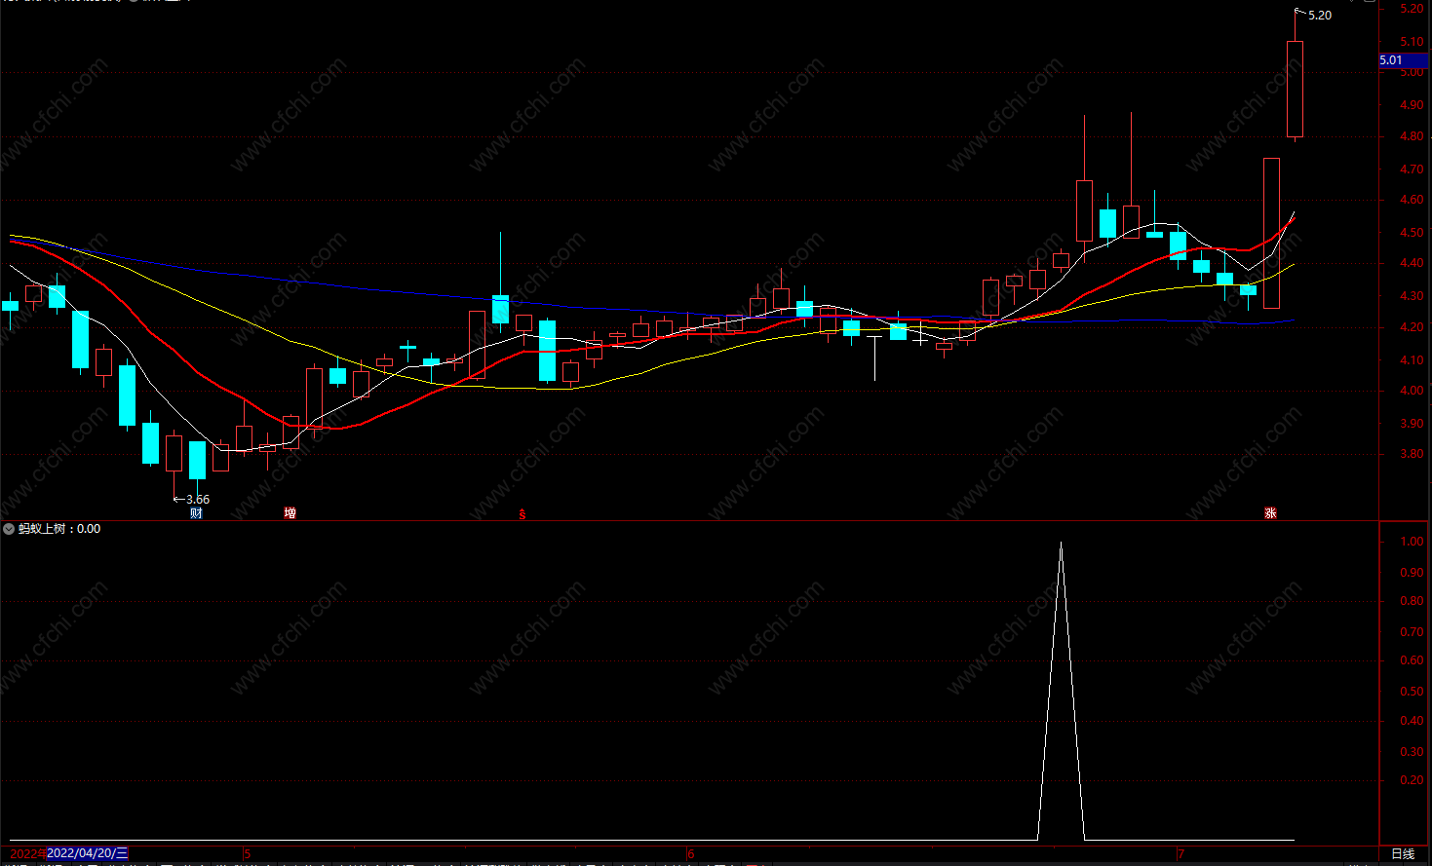Image resolution: width=1432 pixels, height=866 pixels.
Task: Click the tall last red candle body
Action: [1295, 89]
